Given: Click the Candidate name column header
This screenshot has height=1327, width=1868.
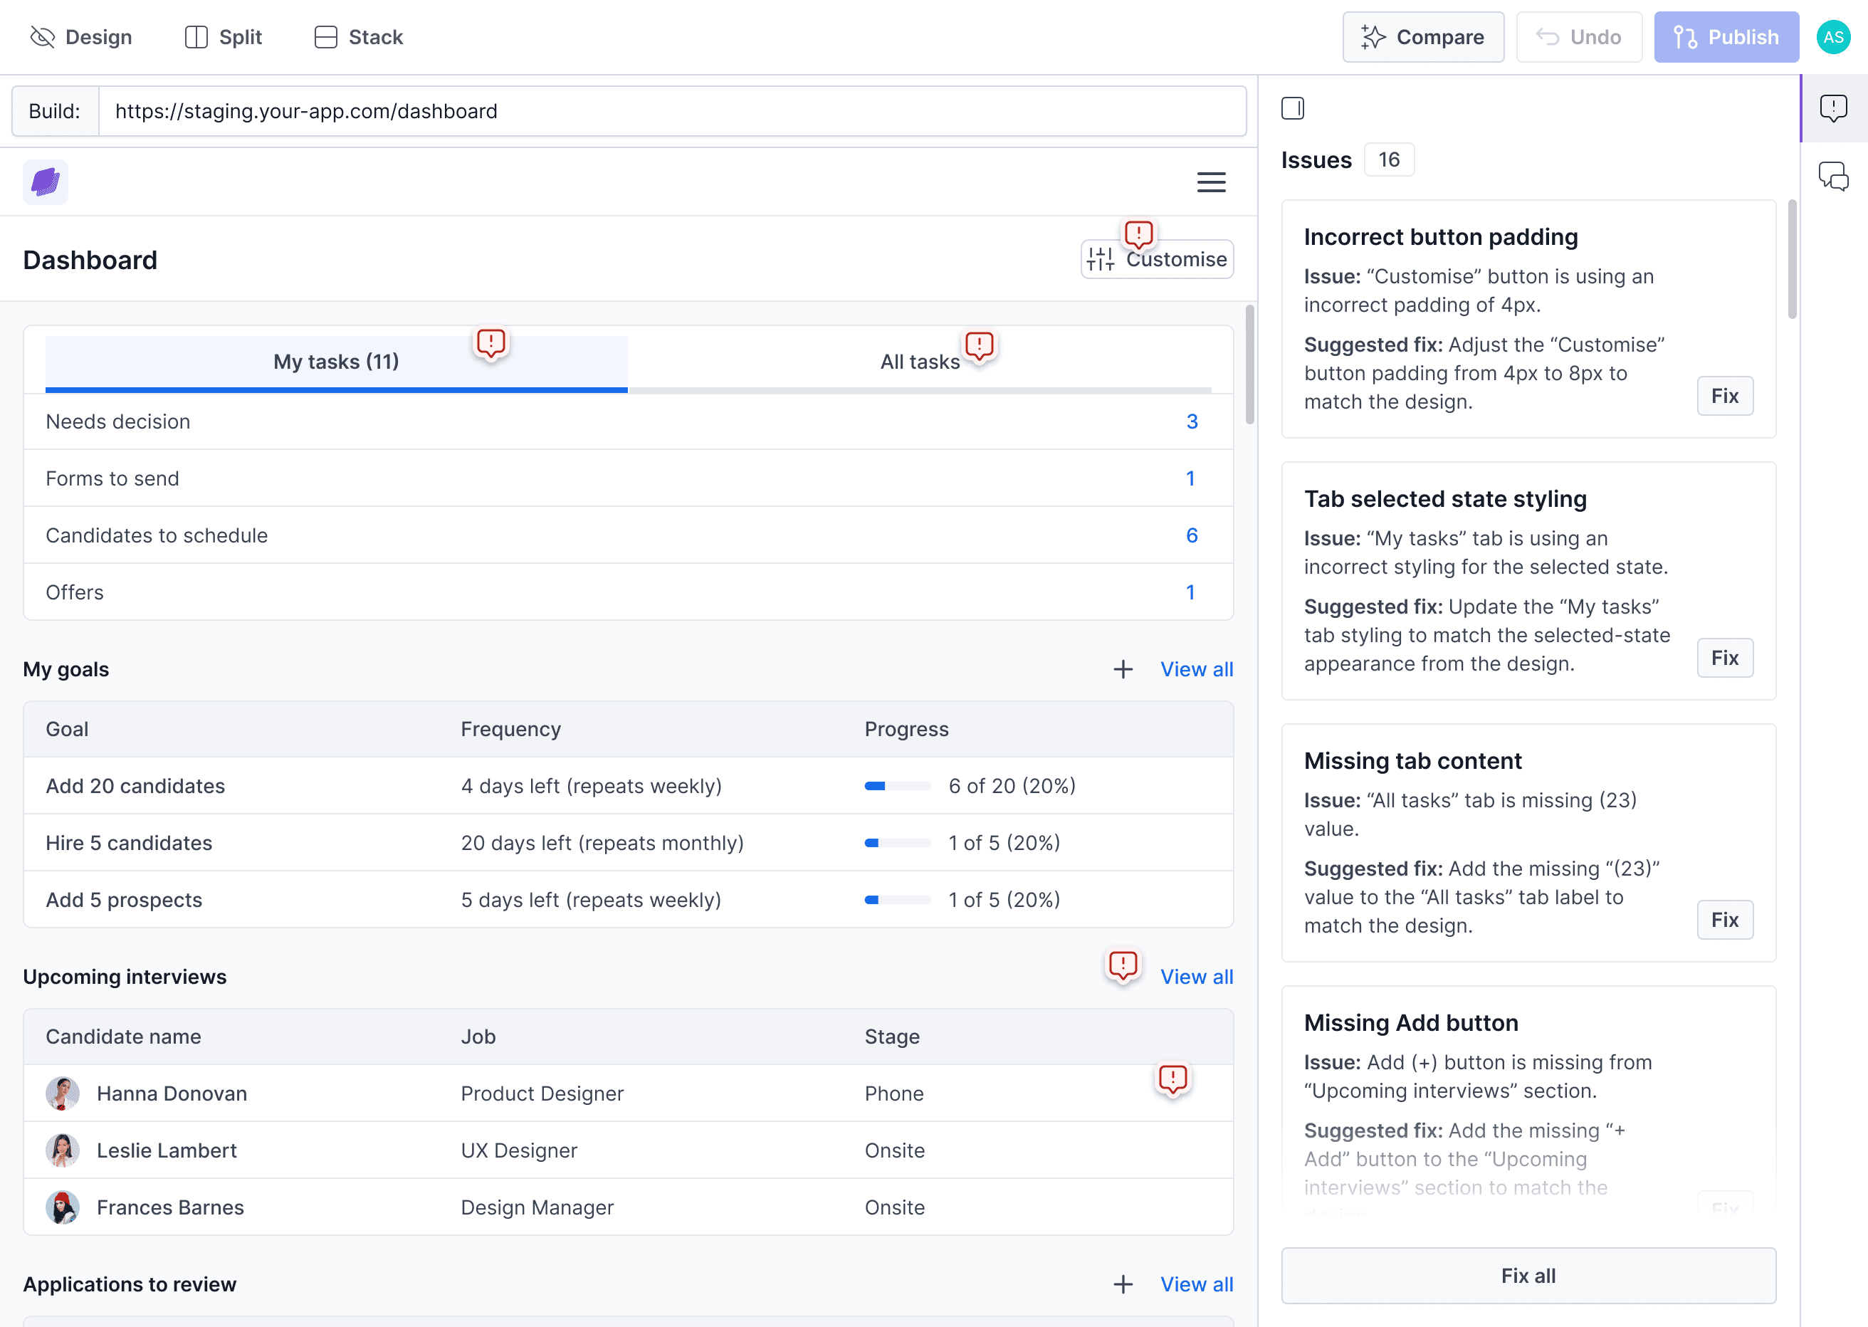Looking at the screenshot, I should (x=123, y=1037).
